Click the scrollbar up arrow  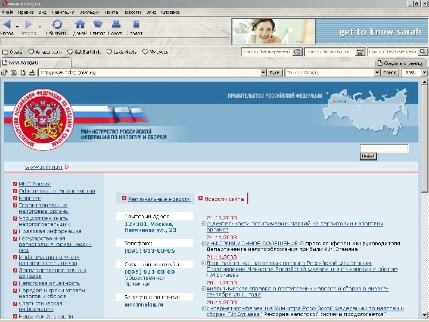click(424, 82)
